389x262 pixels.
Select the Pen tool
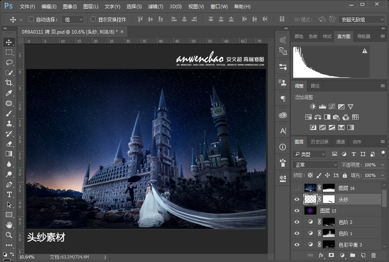(9, 184)
